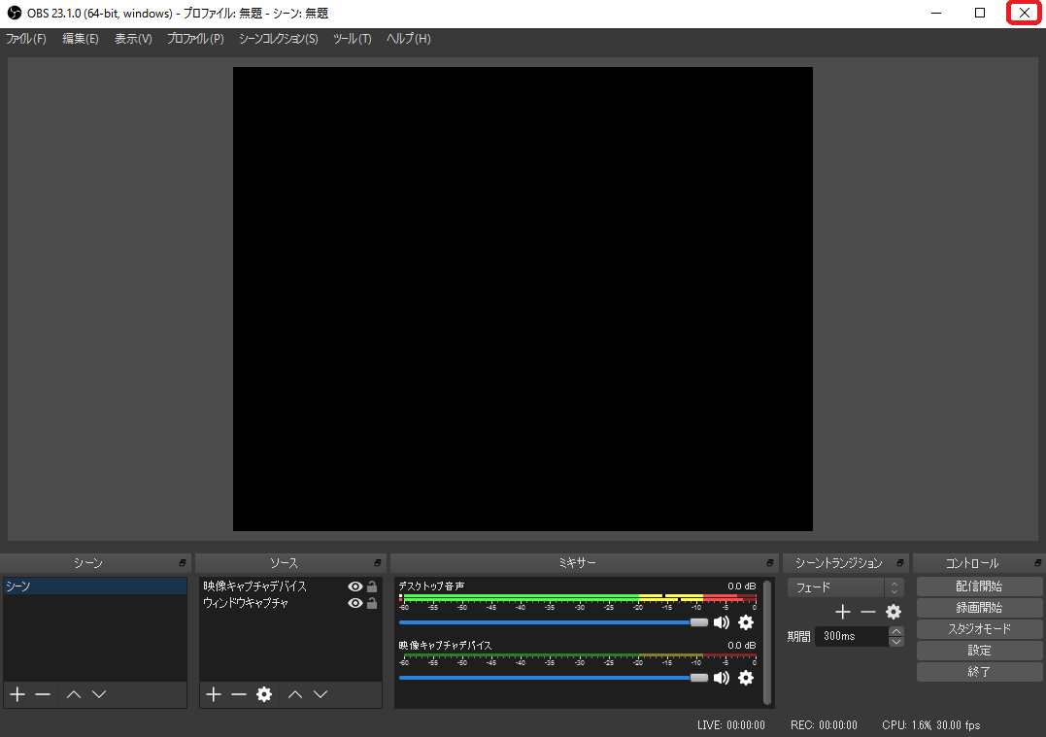The height and width of the screenshot is (737, 1046).
Task: Undock the ミキサー panel
Action: pyautogui.click(x=772, y=563)
